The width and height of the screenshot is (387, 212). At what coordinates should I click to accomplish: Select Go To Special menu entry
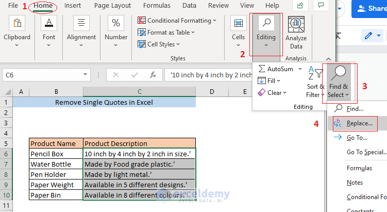[x=366, y=152]
